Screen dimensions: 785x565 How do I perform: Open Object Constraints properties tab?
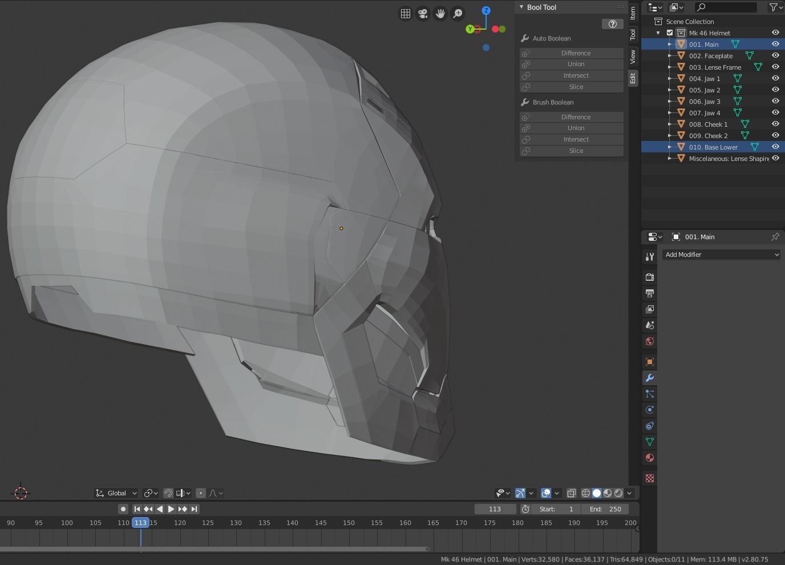(650, 426)
